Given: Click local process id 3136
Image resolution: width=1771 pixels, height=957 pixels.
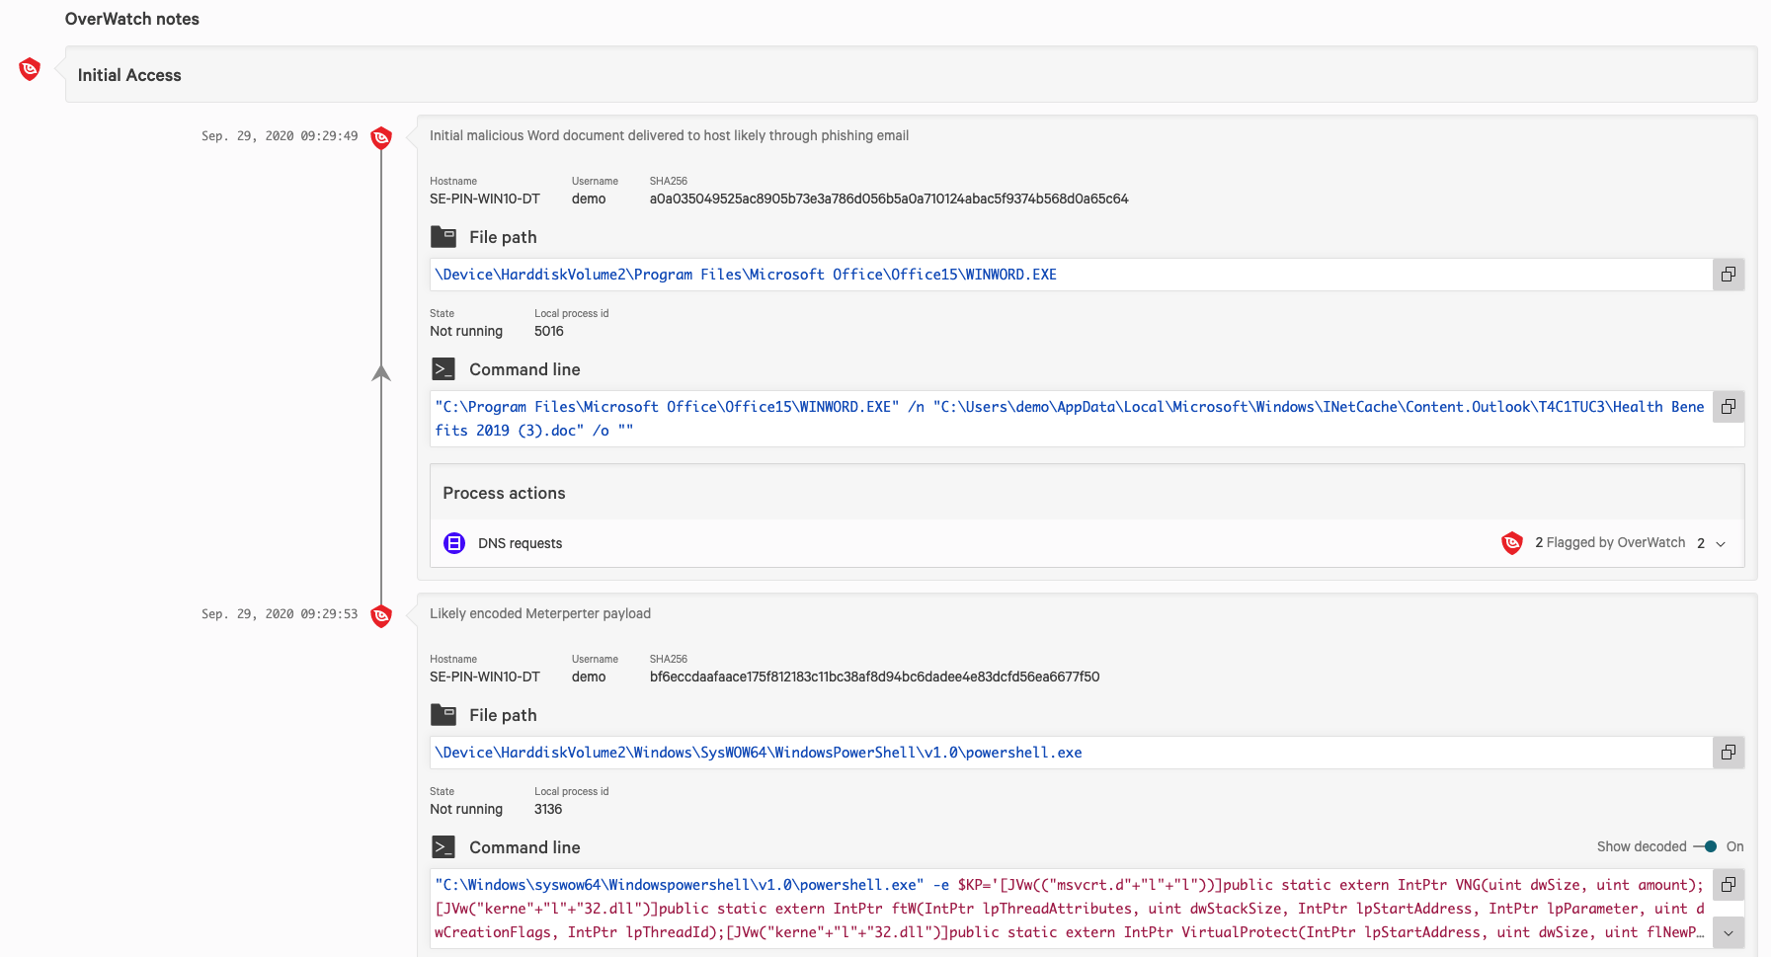Looking at the screenshot, I should pos(548,809).
